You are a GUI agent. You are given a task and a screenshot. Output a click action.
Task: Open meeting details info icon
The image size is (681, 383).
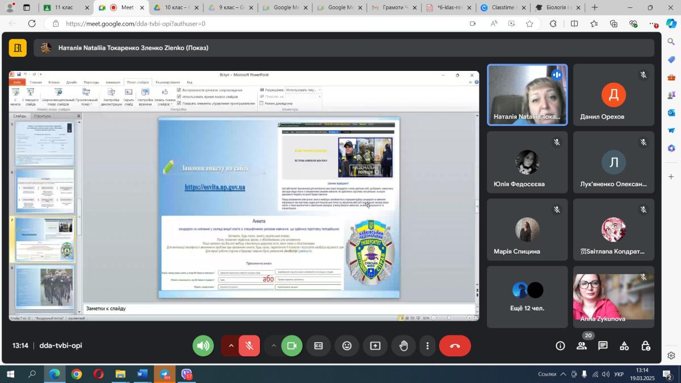[560, 346]
